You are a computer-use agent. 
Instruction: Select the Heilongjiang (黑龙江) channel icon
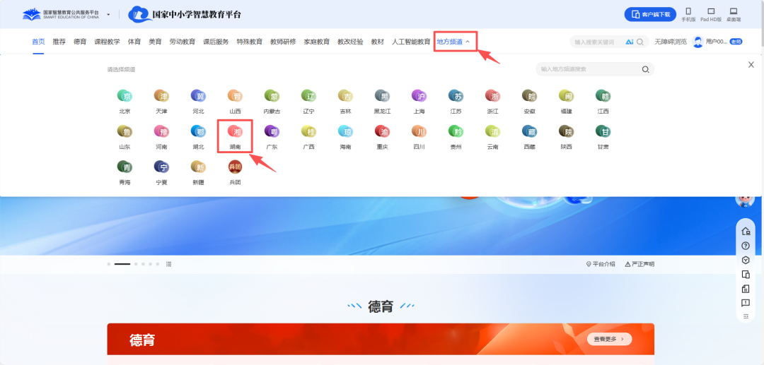[383, 96]
